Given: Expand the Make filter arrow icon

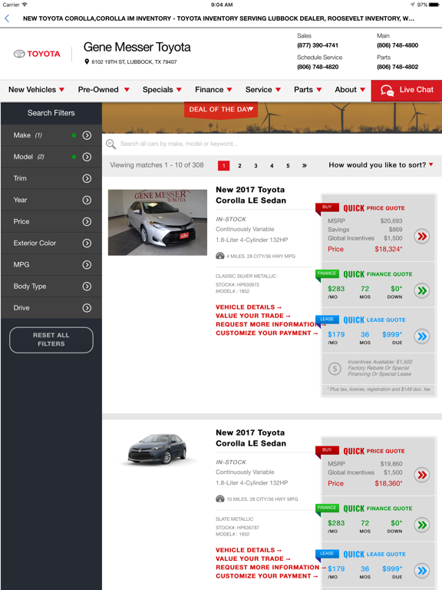Looking at the screenshot, I should 87,135.
